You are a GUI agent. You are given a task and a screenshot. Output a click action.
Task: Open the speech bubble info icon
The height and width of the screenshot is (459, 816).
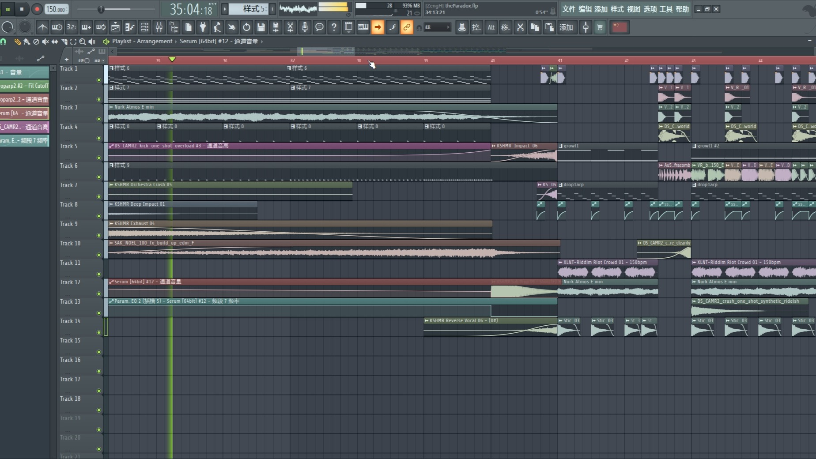tap(319, 27)
